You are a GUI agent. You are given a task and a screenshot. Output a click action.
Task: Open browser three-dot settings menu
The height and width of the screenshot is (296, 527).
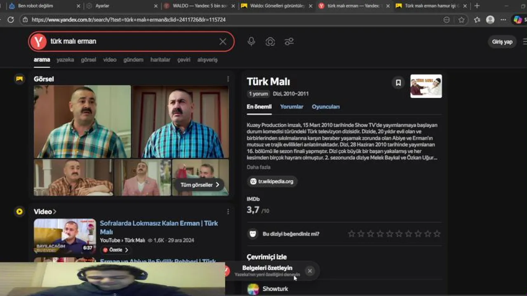point(503,20)
